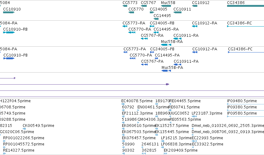Select transcript CG5770-RA
264x155 pixels.
pyautogui.click(x=132, y=32)
